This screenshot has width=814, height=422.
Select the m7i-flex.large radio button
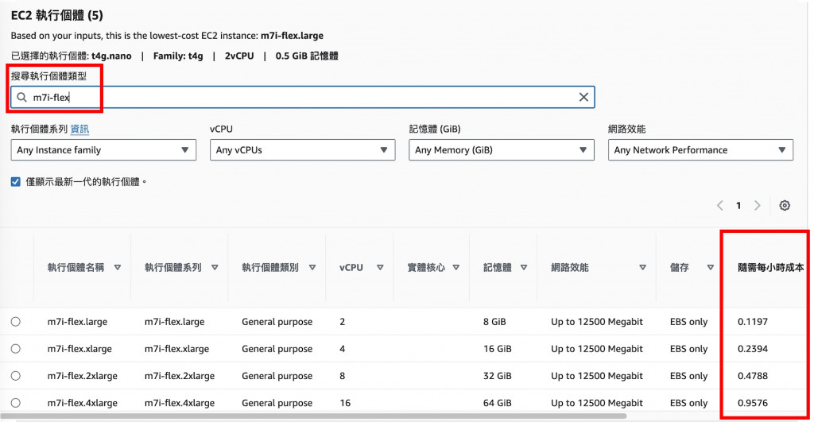pyautogui.click(x=16, y=322)
